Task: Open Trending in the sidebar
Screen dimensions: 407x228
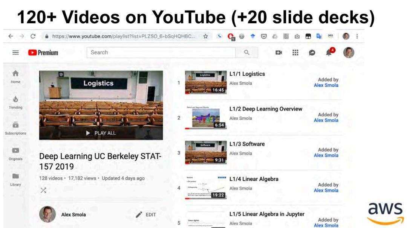Action: point(15,102)
